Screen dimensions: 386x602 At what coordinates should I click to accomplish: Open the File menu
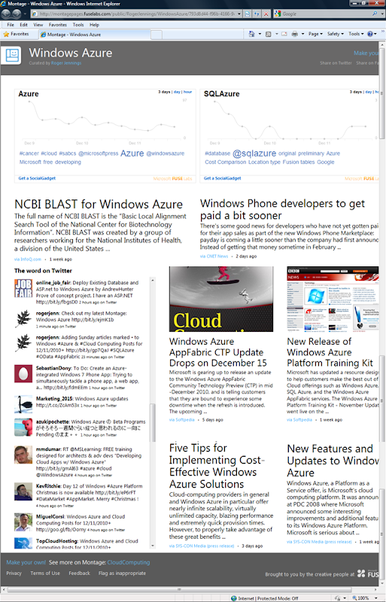tap(11, 25)
